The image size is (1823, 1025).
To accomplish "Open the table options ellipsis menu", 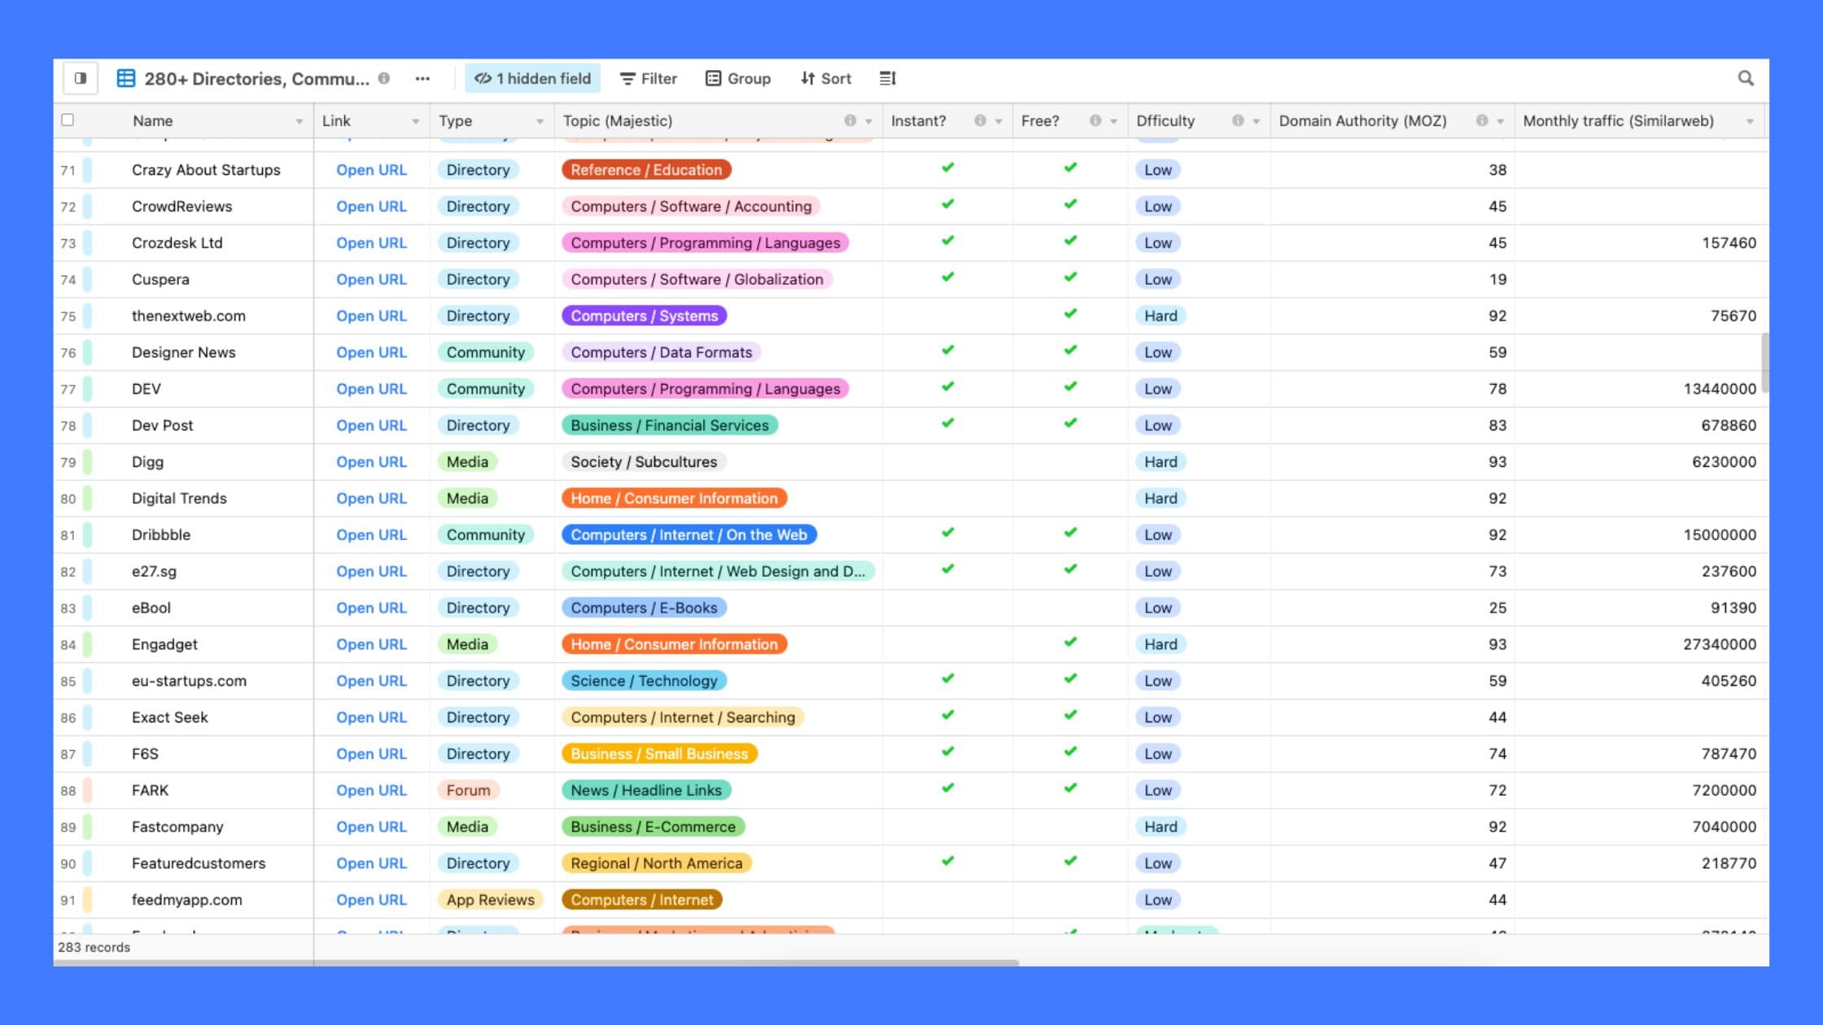I will 422,78.
